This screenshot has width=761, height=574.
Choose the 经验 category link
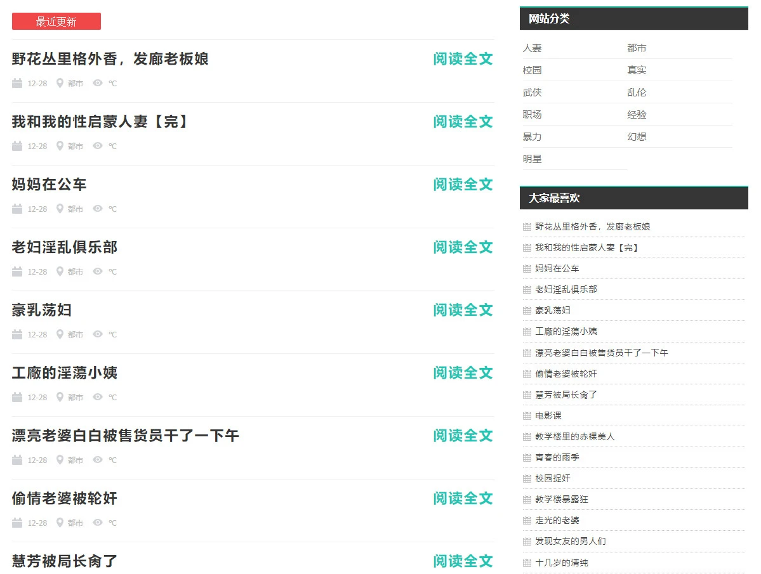pos(637,115)
